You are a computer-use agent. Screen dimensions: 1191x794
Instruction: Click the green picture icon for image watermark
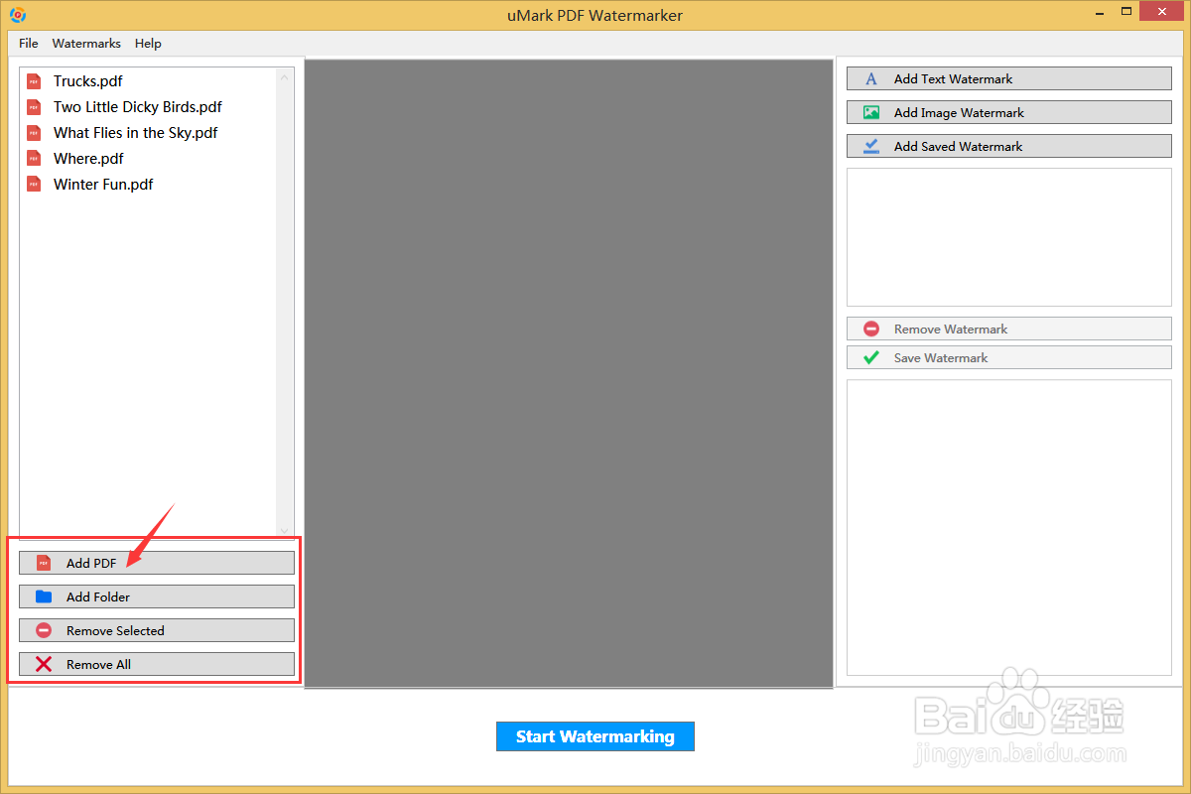[x=871, y=112]
